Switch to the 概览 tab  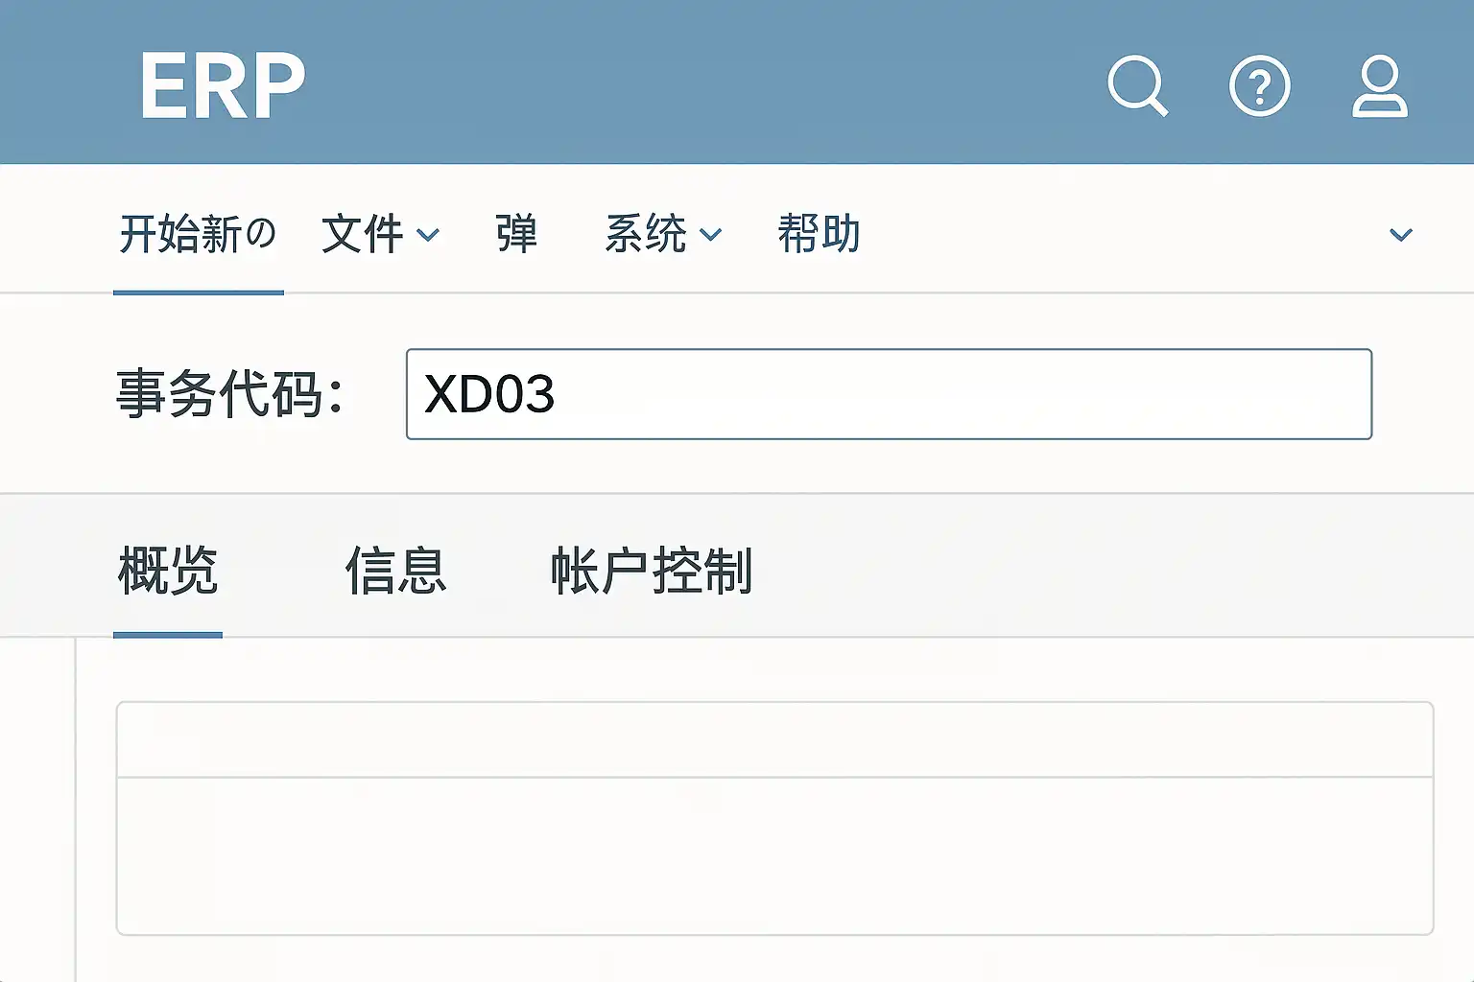(x=168, y=571)
